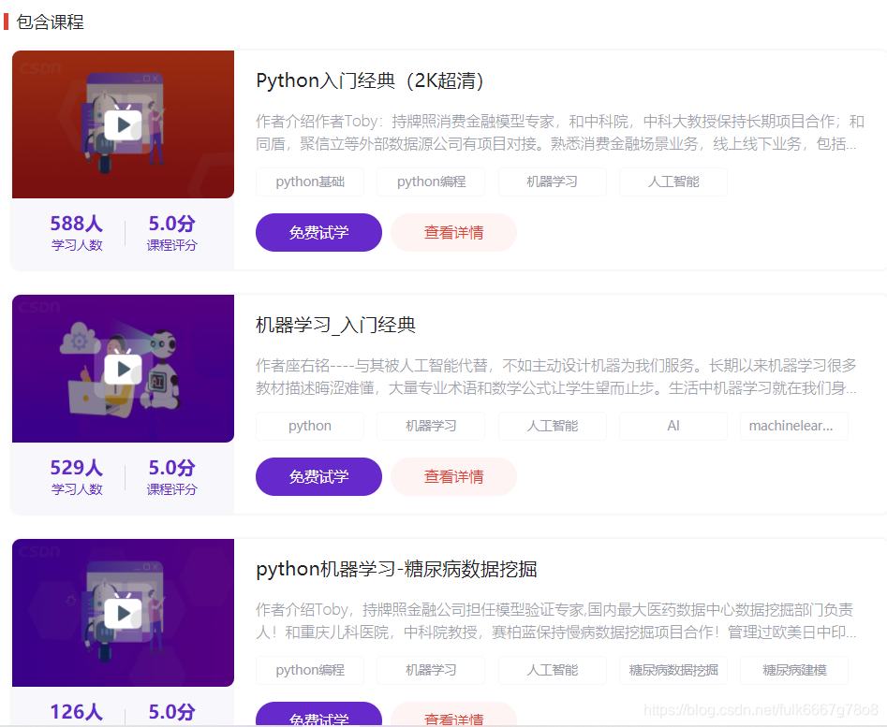Image resolution: width=887 pixels, height=727 pixels.
Task: Click the 人工智能 tag on the first course
Action: coord(673,182)
